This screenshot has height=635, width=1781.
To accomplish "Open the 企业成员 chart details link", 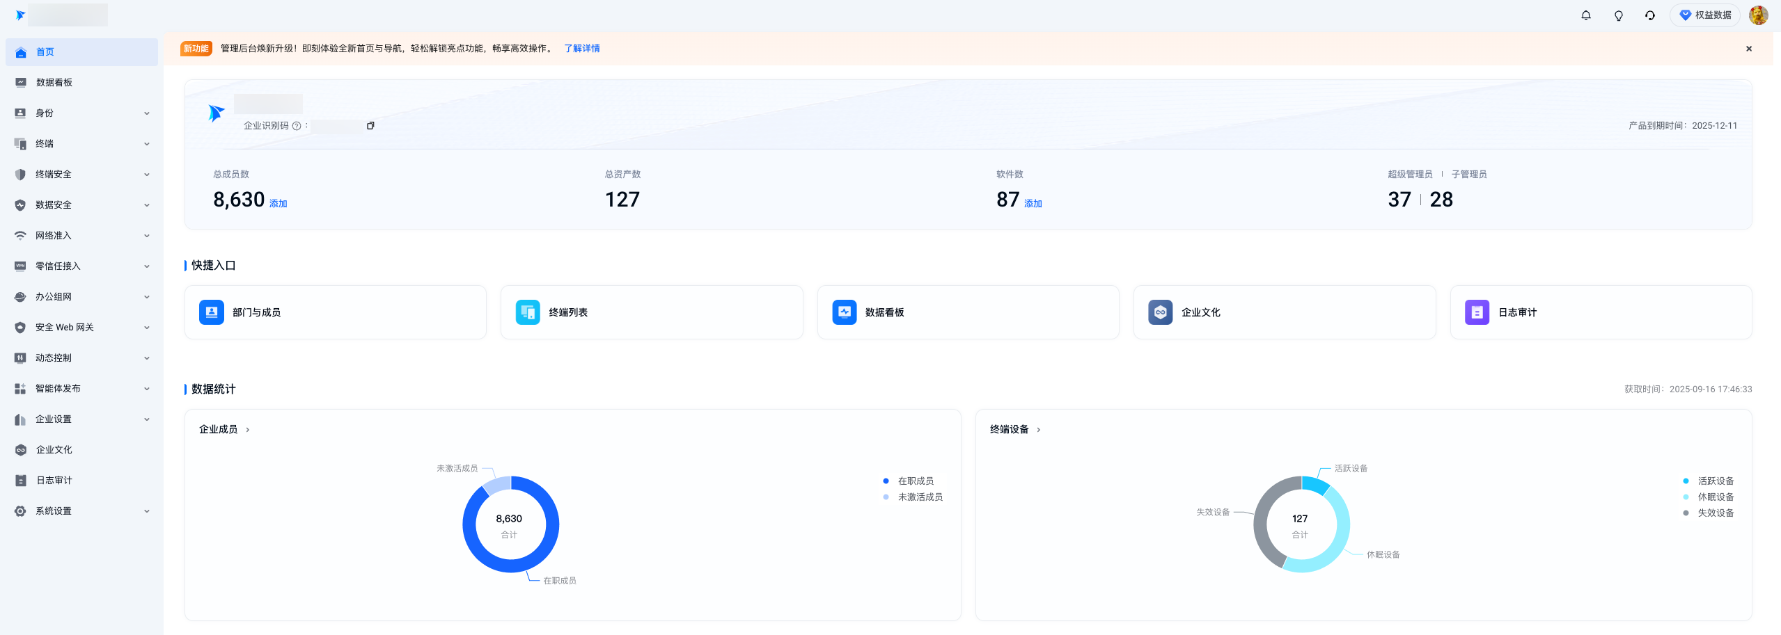I will click(224, 430).
